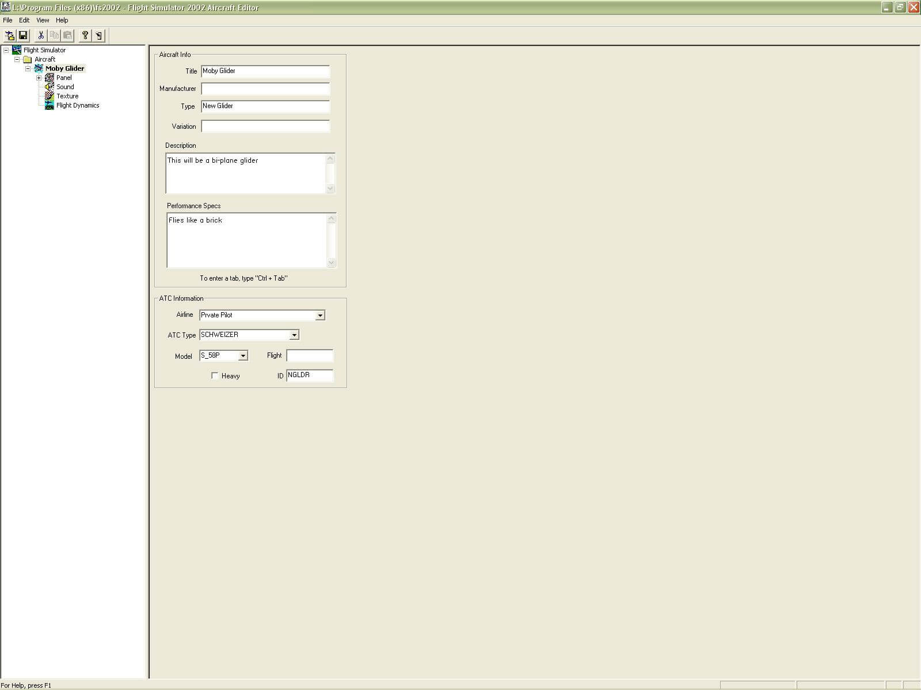921x690 pixels.
Task: Click the Flight Dynamics icon
Action: [x=50, y=105]
